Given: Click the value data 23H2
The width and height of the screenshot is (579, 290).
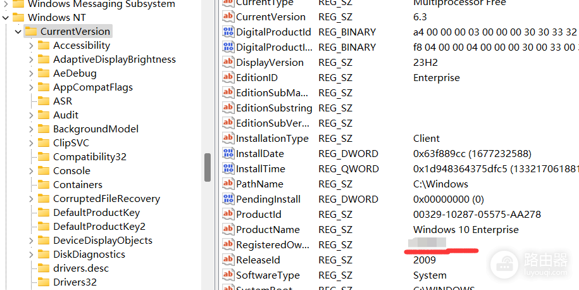Looking at the screenshot, I should click(425, 63).
